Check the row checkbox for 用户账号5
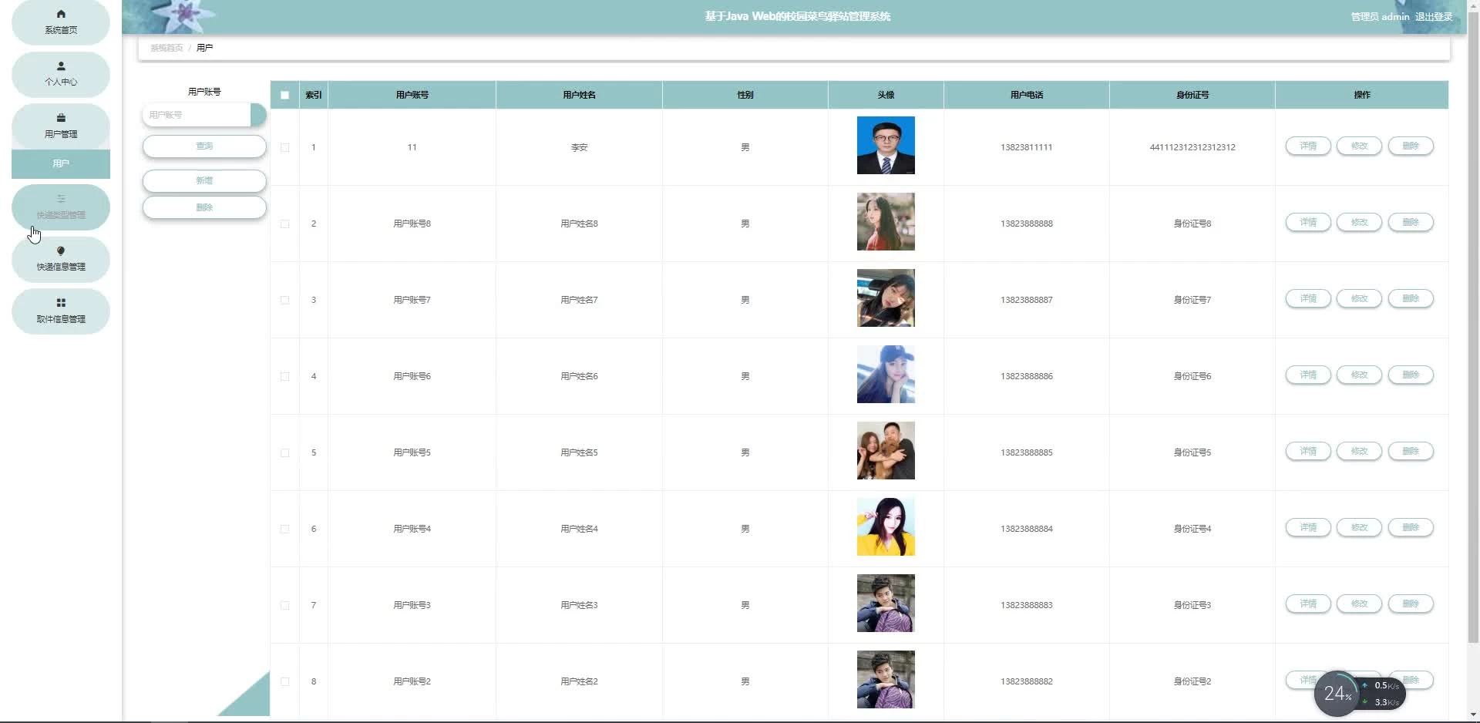This screenshot has height=723, width=1480. tap(285, 452)
